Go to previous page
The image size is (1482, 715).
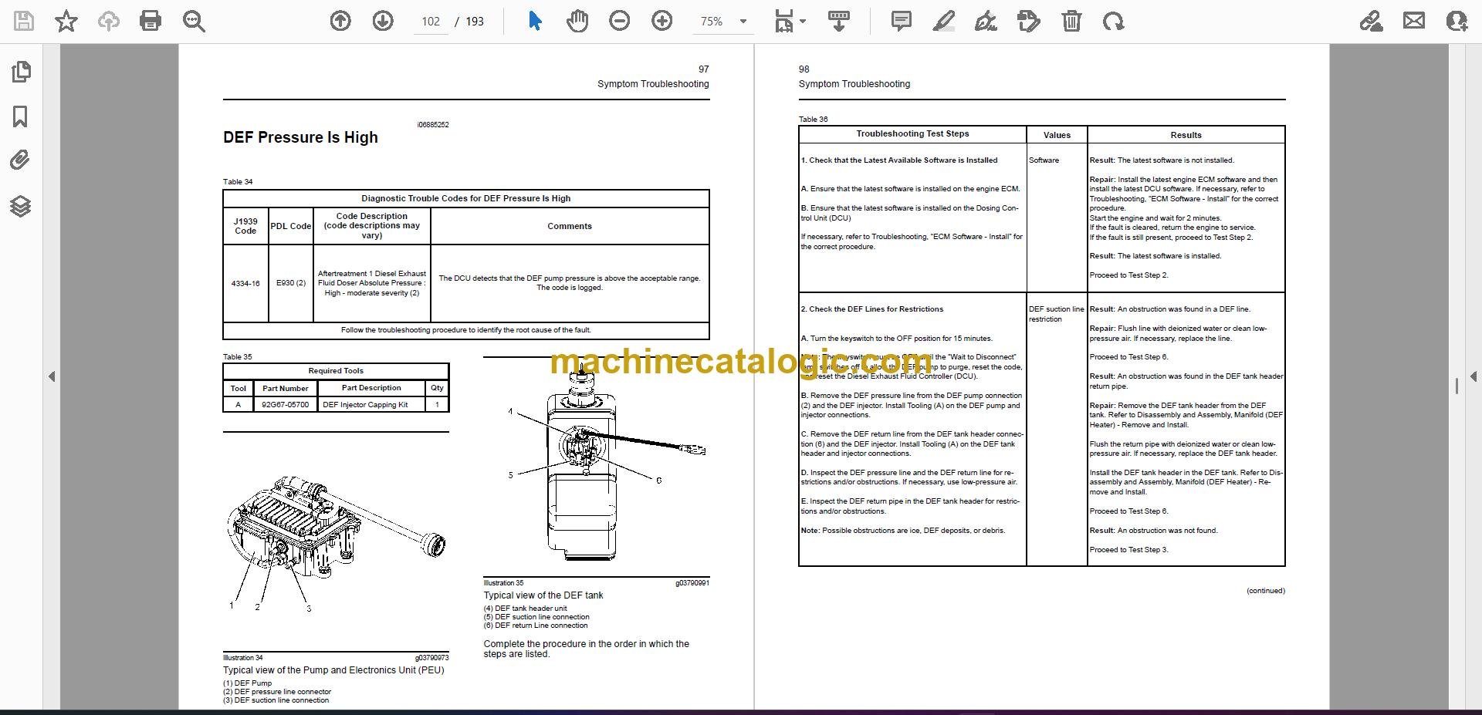tap(340, 21)
